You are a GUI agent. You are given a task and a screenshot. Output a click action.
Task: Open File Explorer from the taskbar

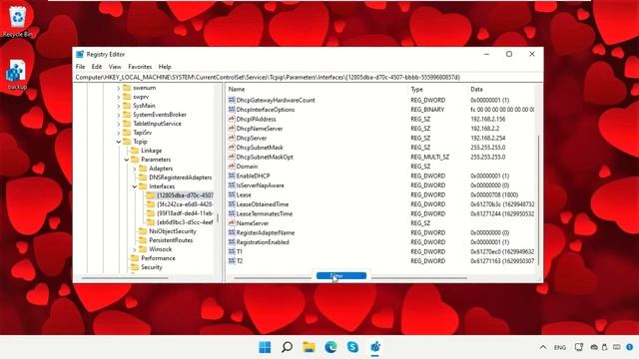point(309,347)
